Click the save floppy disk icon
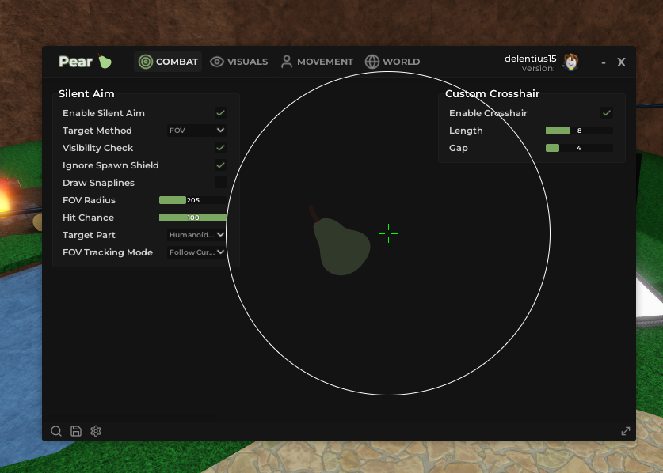Viewport: 663px width, 473px height. (x=76, y=431)
